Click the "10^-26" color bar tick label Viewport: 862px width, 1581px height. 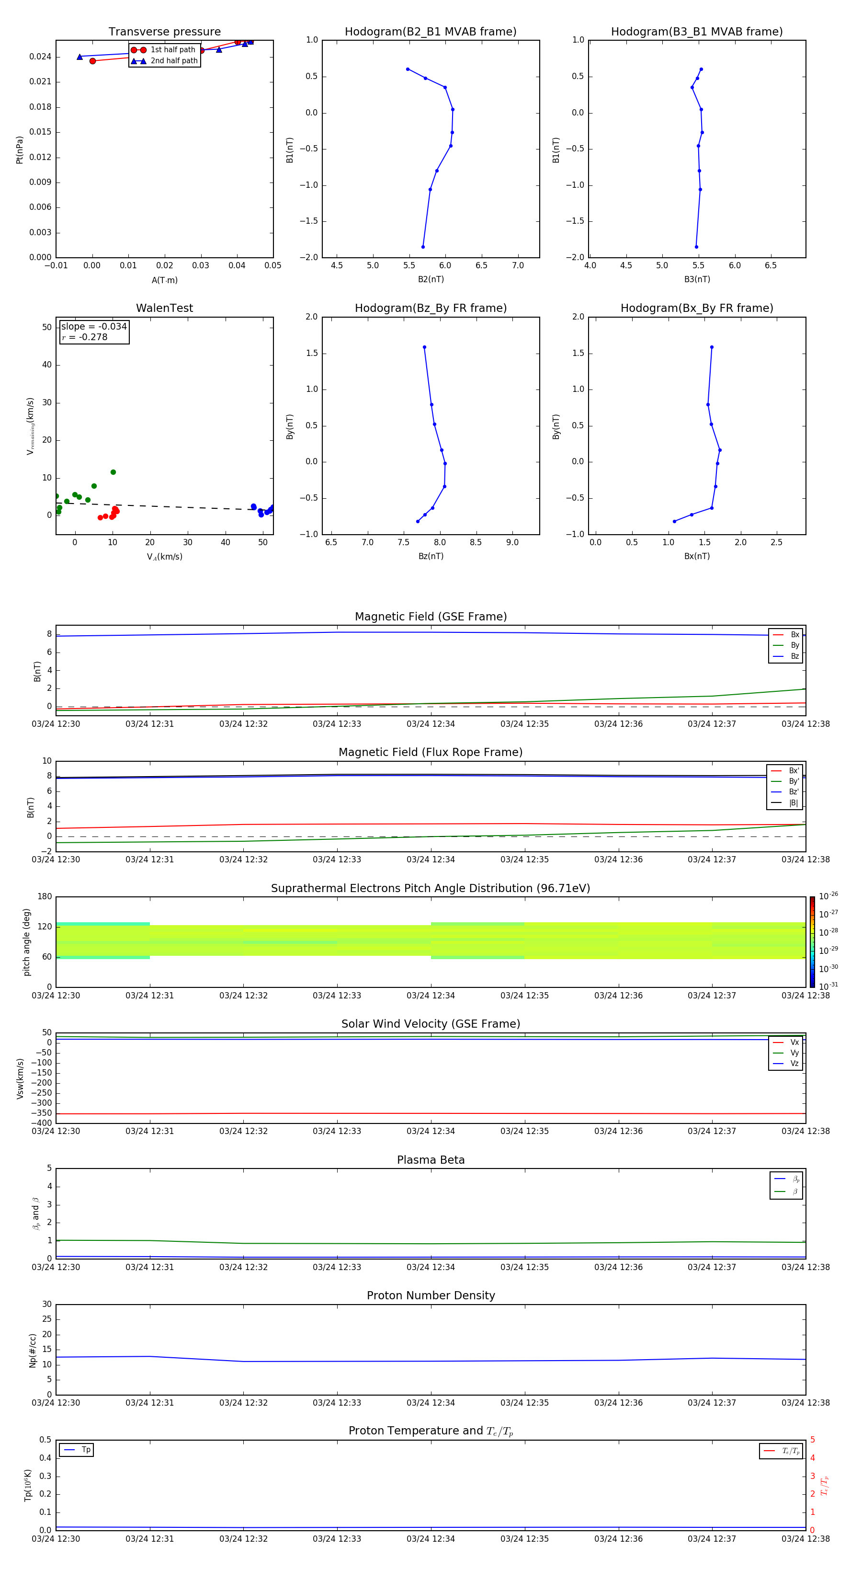tap(828, 896)
